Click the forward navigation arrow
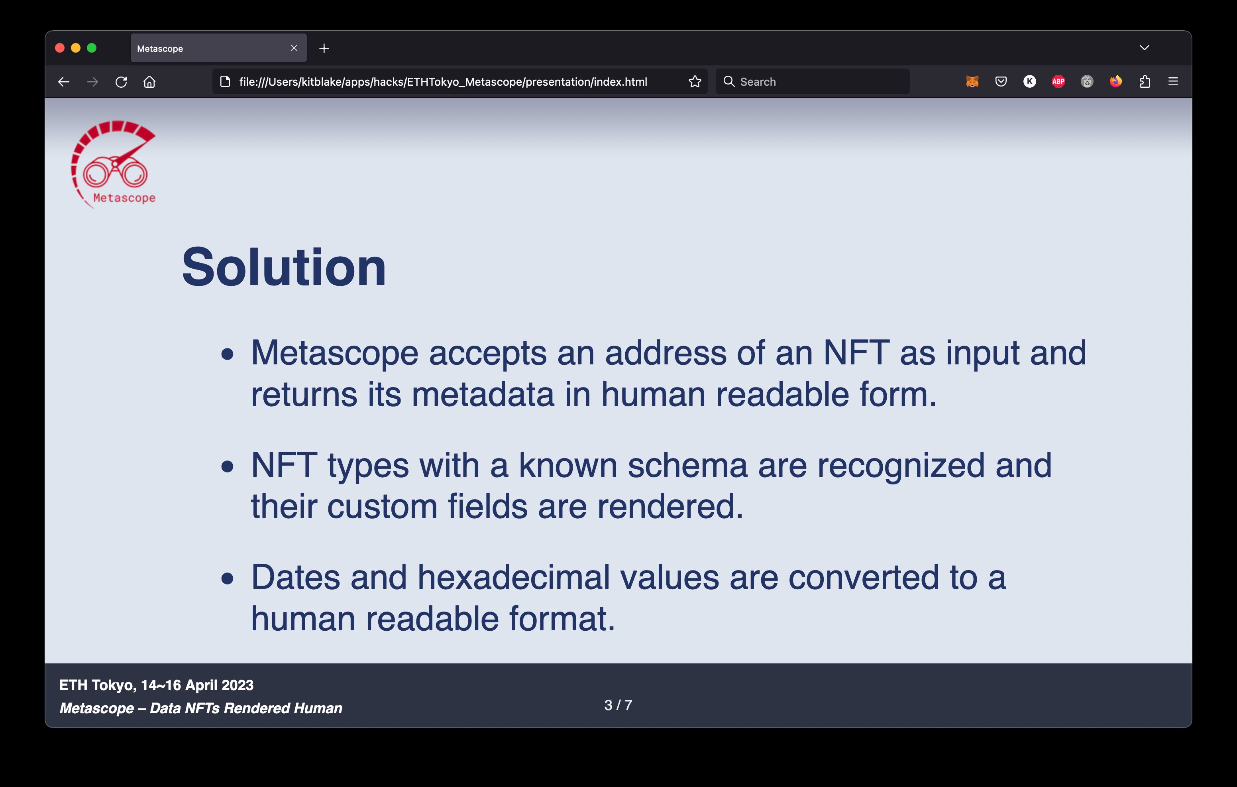This screenshot has height=787, width=1237. coord(92,81)
